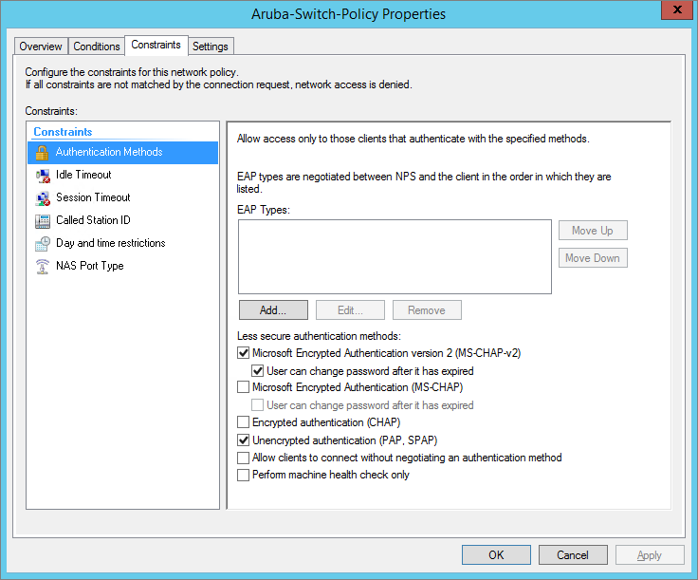Uncheck MS-CHAP-v2 password change after expiry checkbox
698x580 pixels.
257,370
